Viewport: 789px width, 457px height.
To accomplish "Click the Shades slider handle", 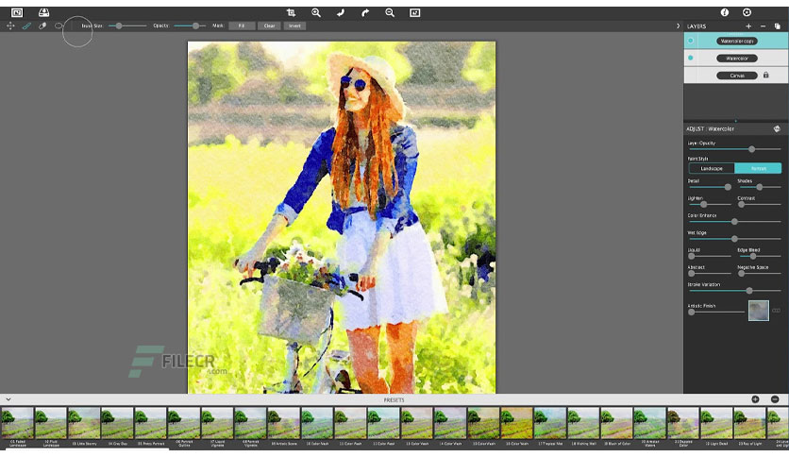I will tap(760, 187).
